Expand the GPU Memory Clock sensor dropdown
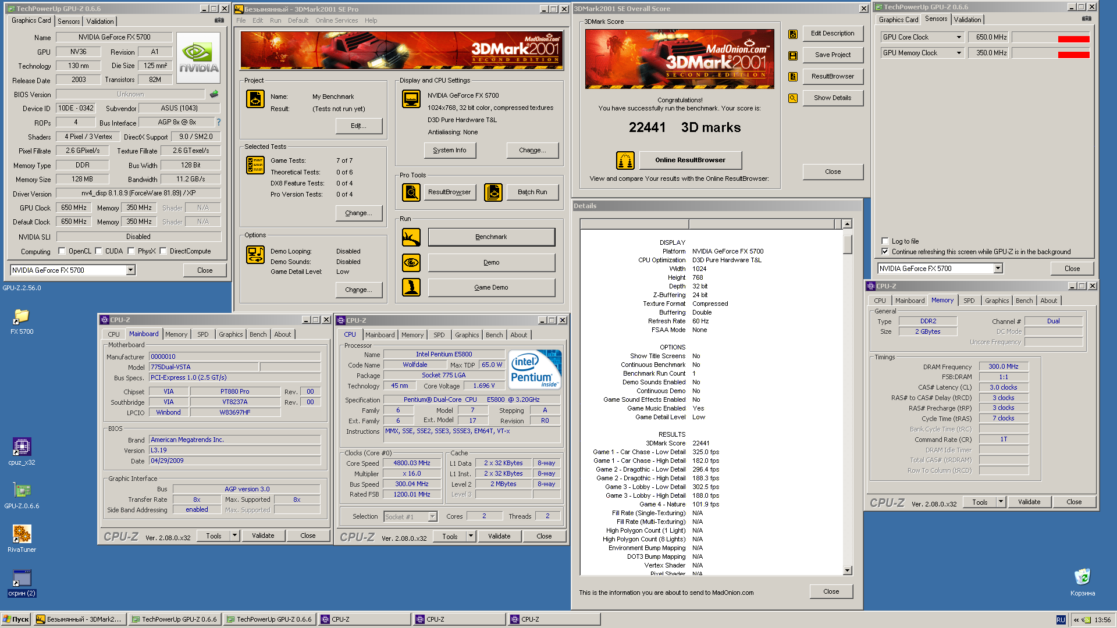 [959, 53]
